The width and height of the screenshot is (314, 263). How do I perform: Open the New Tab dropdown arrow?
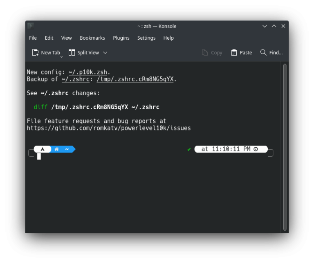pyautogui.click(x=62, y=57)
